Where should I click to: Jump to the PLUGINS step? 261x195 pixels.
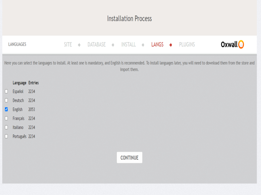pos(187,45)
